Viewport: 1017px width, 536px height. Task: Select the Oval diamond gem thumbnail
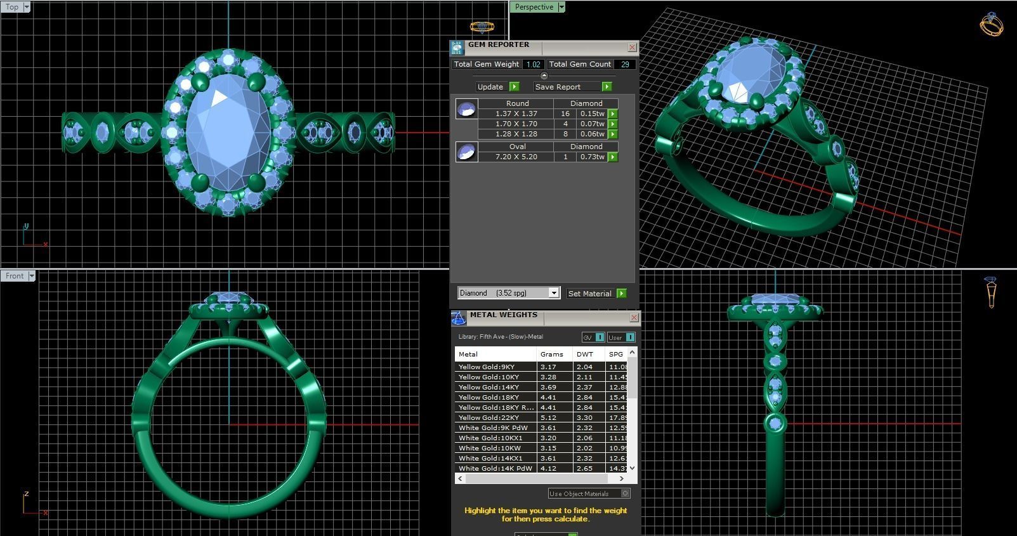466,152
